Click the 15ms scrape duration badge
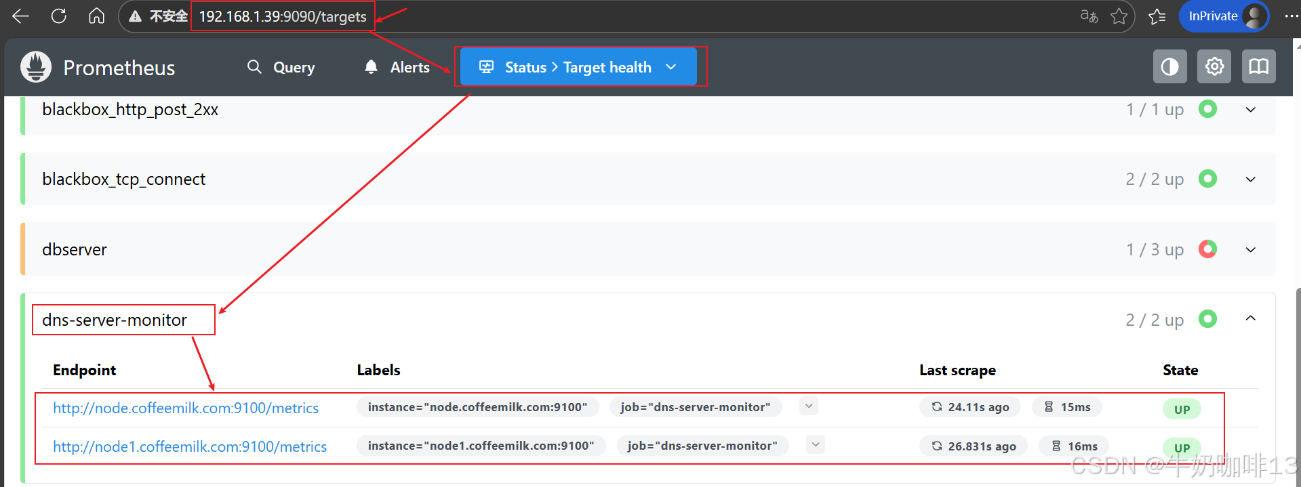This screenshot has height=487, width=1301. pos(1067,407)
